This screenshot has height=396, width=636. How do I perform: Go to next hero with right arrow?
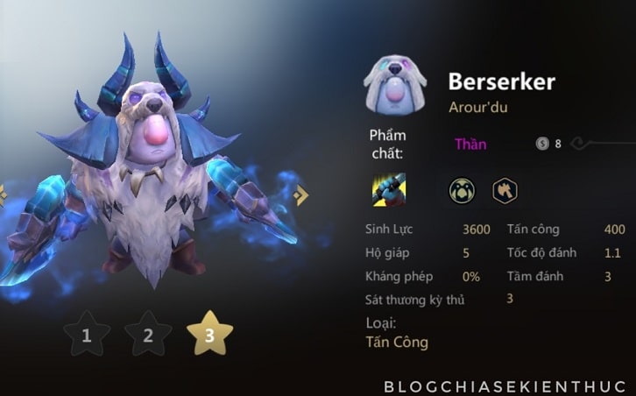(300, 195)
